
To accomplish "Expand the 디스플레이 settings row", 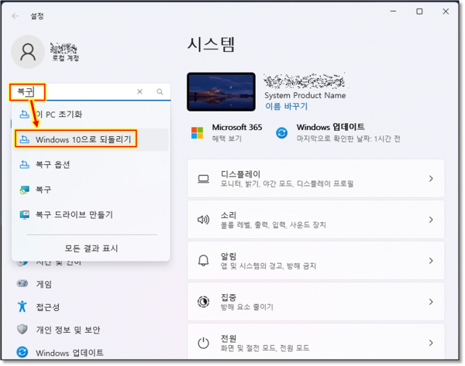I will [x=315, y=179].
